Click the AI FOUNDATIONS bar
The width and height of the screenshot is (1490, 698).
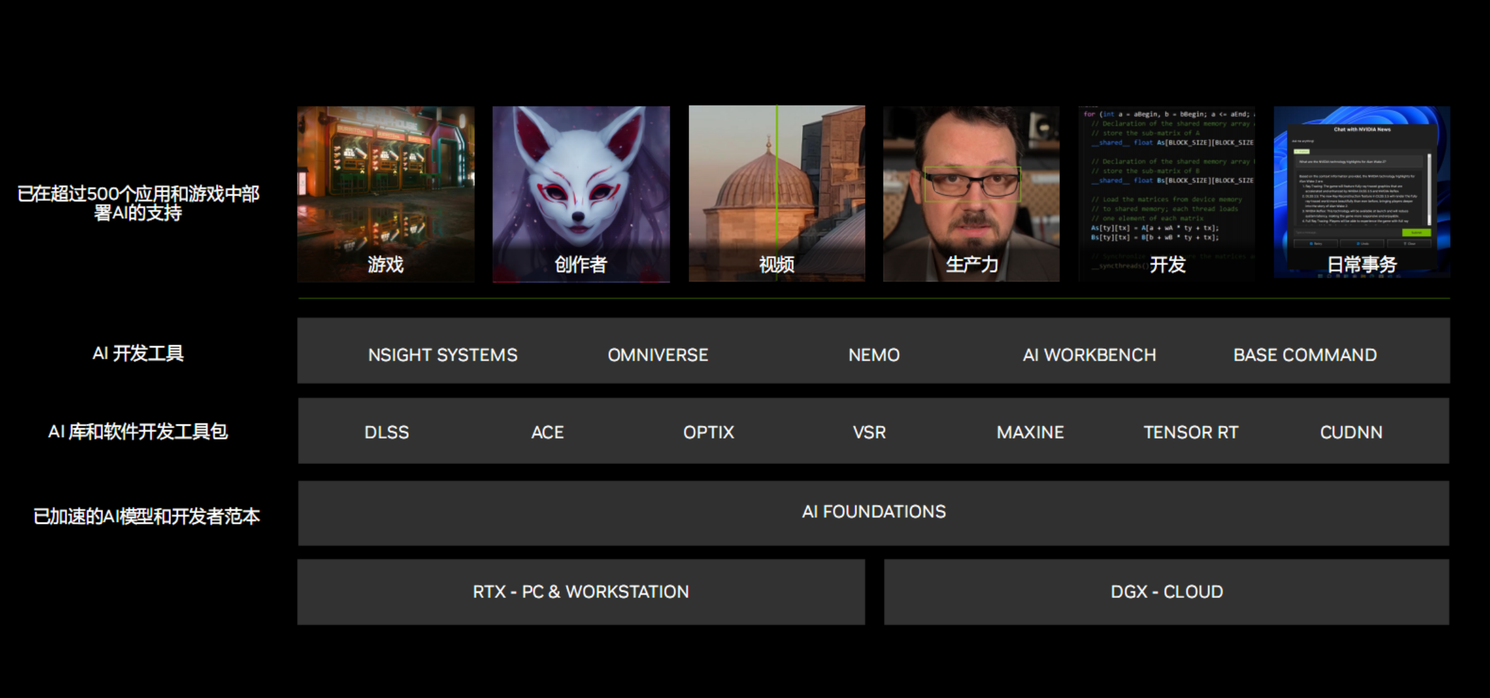pyautogui.click(x=874, y=512)
